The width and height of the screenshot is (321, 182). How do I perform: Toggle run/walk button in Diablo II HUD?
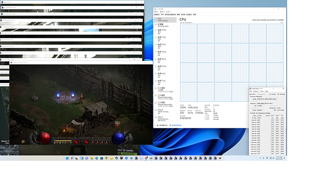pyautogui.click(x=54, y=140)
